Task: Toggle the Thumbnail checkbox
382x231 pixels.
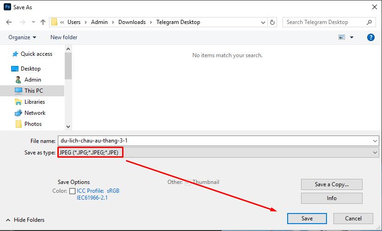Action: 188,182
